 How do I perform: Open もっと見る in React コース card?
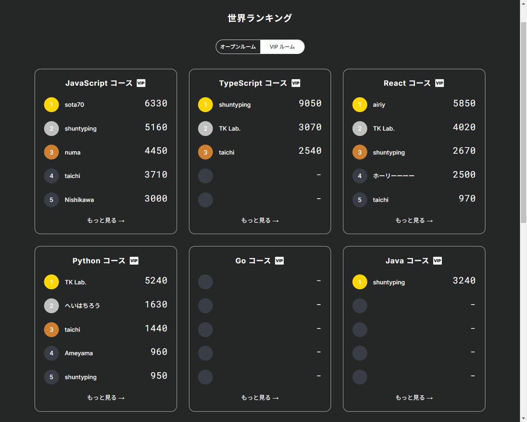pos(414,221)
